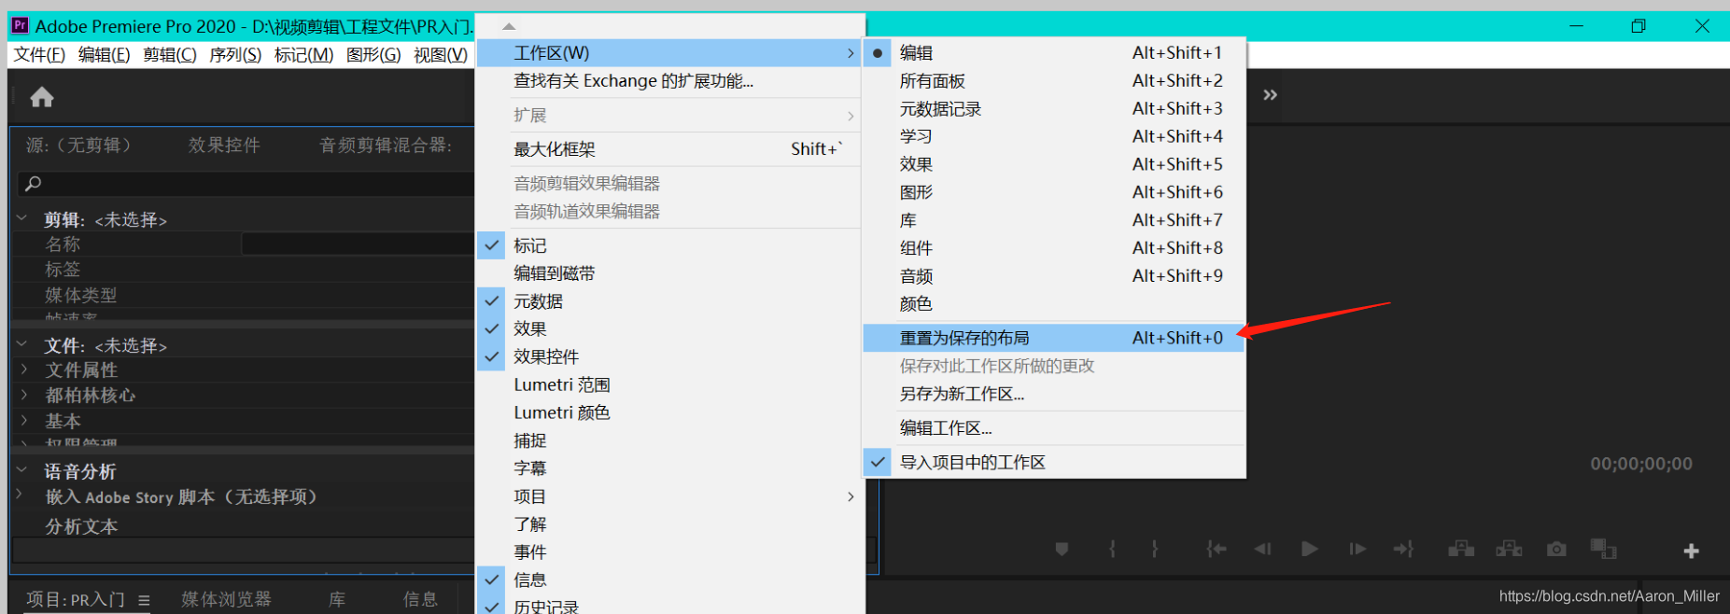Image resolution: width=1730 pixels, height=614 pixels.
Task: Collapse the 剪辑: <未选择> section
Action: pos(22,218)
